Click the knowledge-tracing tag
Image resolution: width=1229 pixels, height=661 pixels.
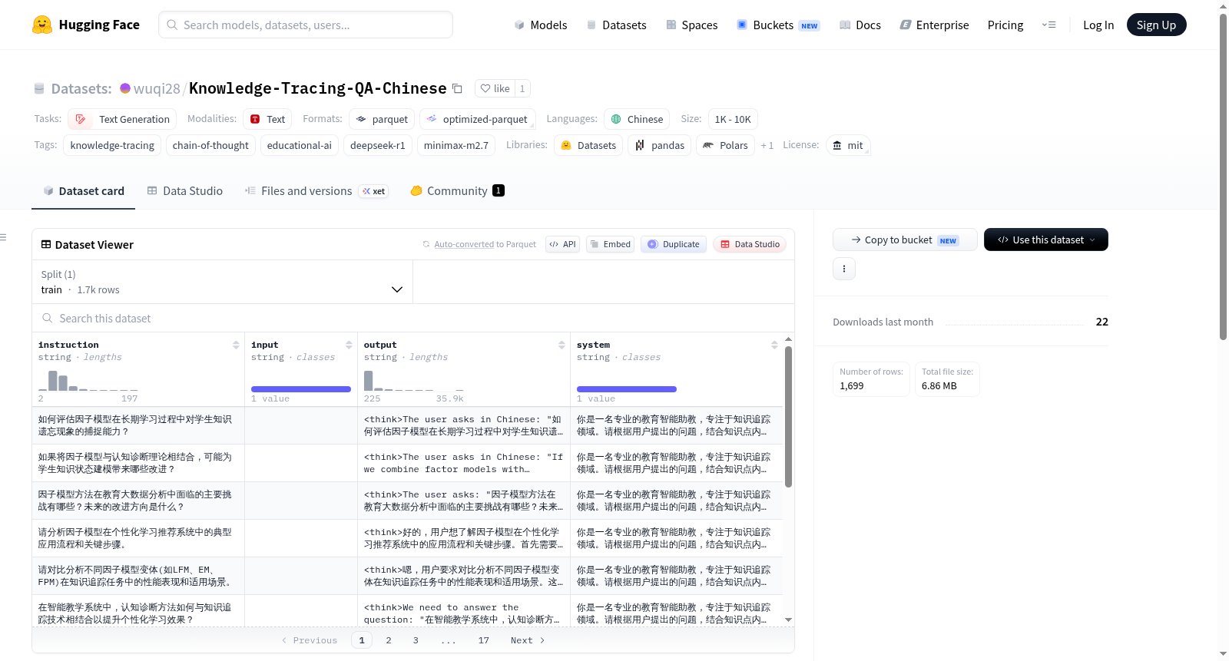coord(112,145)
